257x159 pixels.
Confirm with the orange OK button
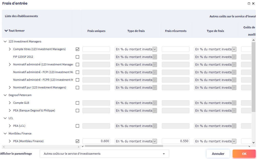[244, 154]
